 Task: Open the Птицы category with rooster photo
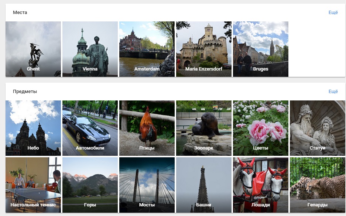click(x=147, y=128)
